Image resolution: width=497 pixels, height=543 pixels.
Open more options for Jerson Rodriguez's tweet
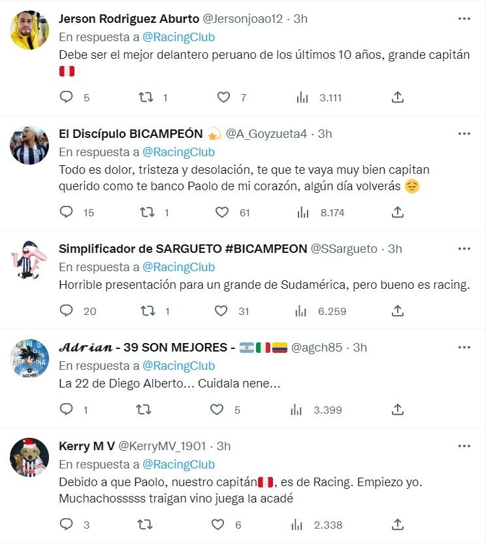[x=464, y=19]
